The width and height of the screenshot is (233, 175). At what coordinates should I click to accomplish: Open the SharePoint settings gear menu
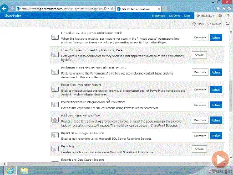[220, 16]
